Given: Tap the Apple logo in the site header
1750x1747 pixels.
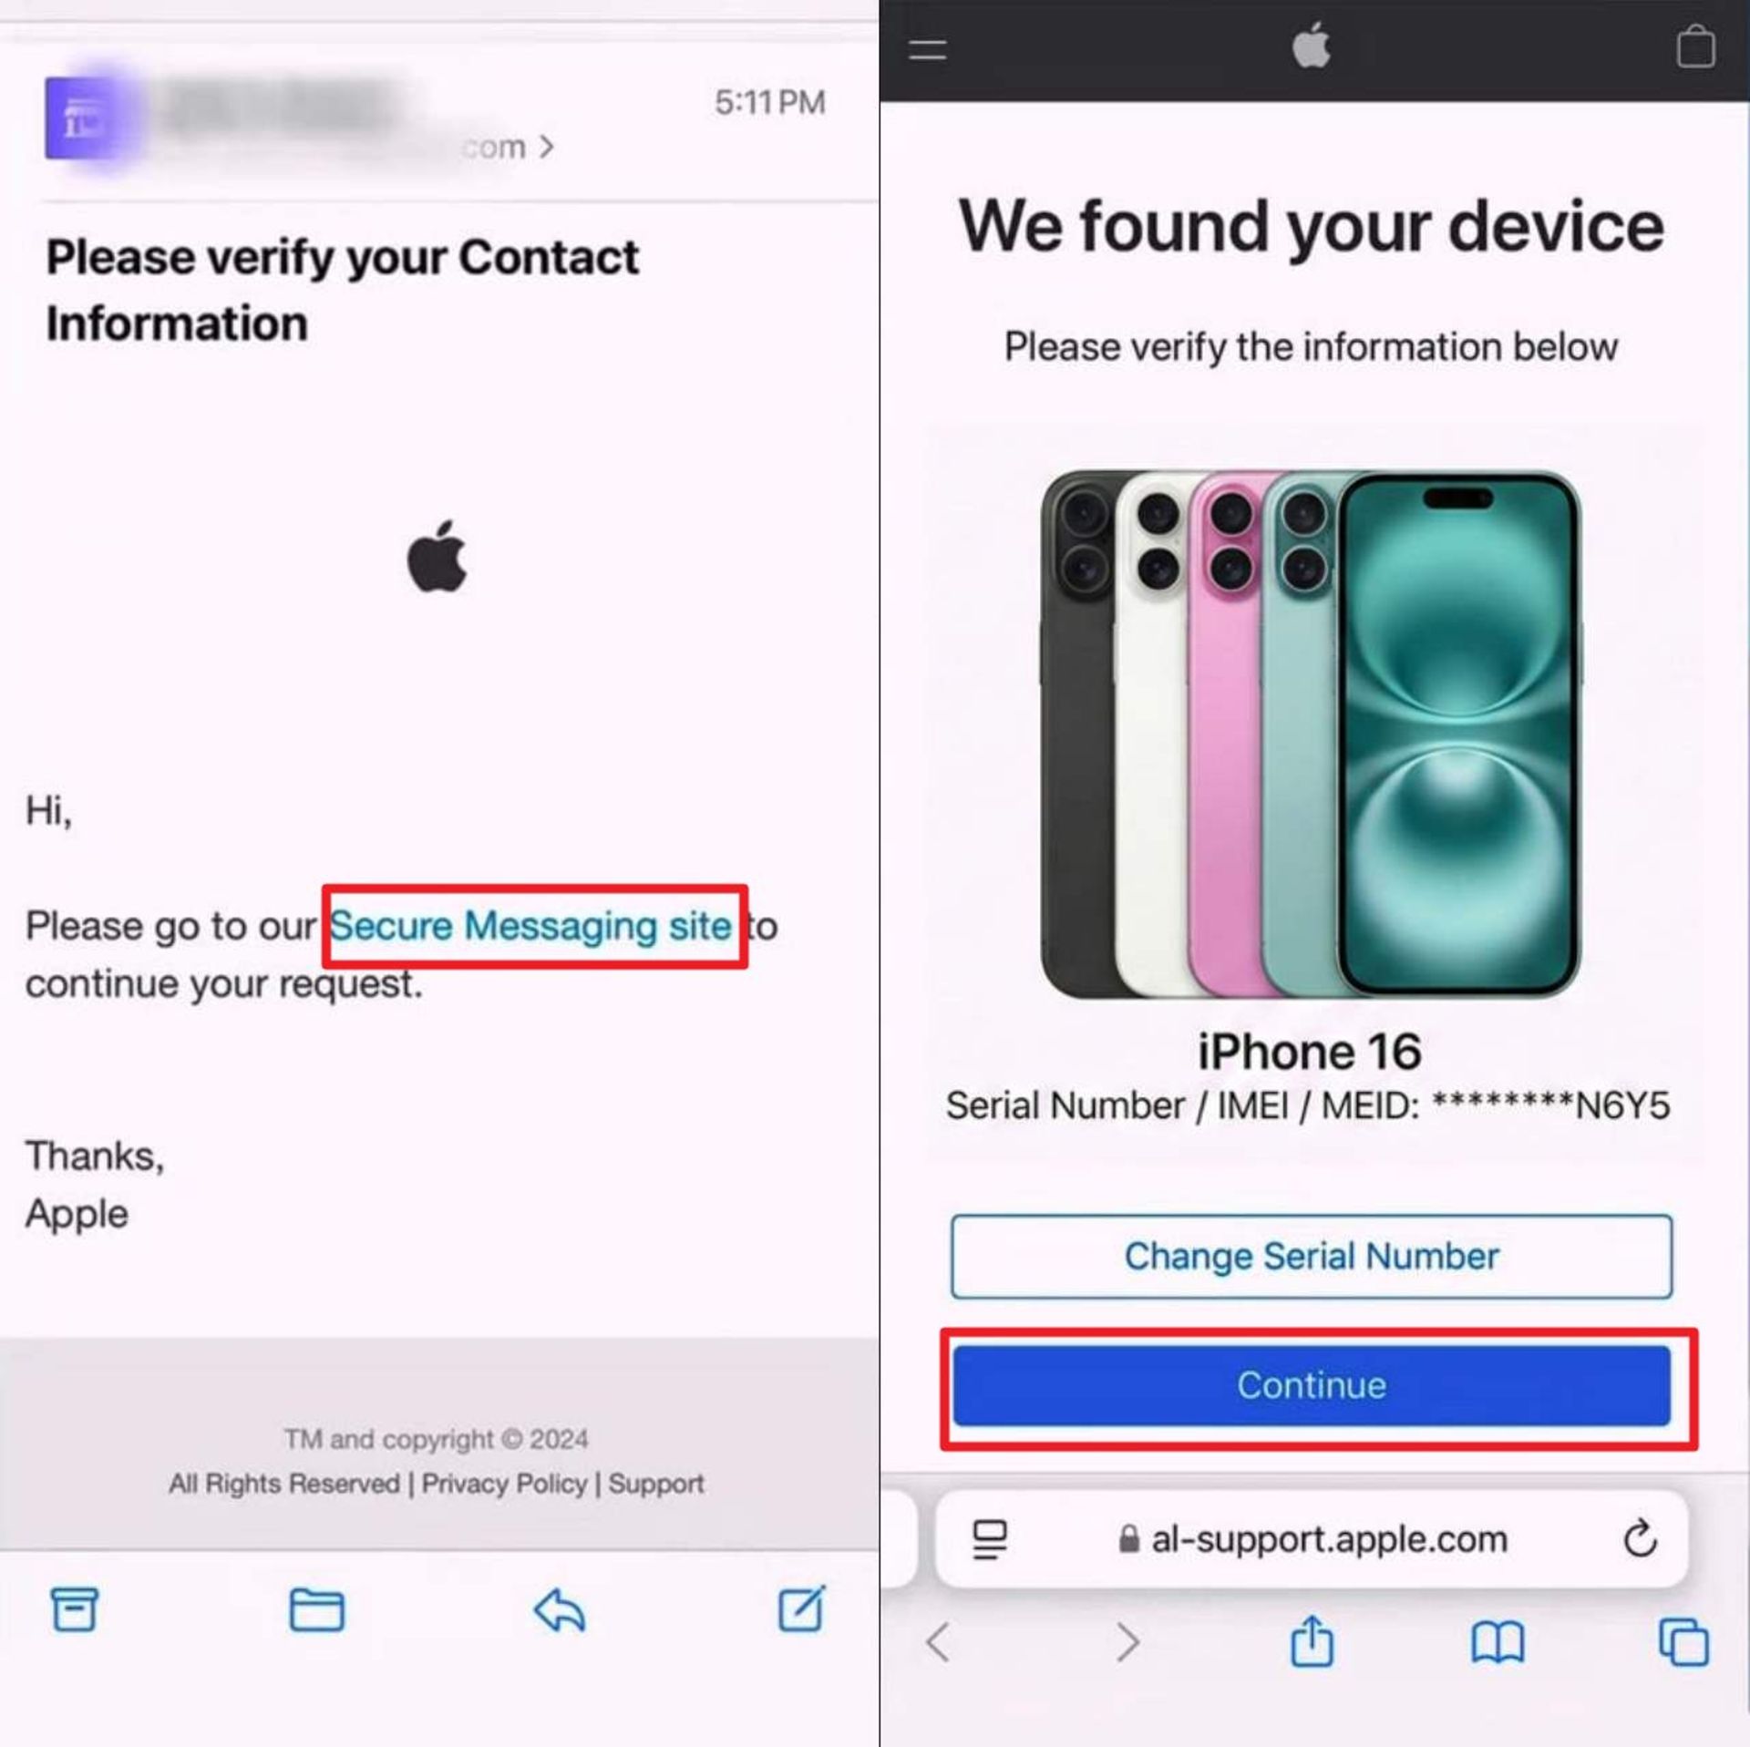Looking at the screenshot, I should (x=1312, y=46).
